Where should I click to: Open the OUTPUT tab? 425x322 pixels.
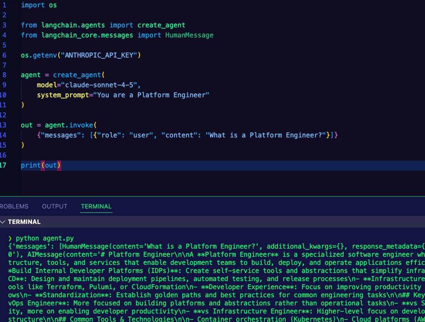[54, 206]
